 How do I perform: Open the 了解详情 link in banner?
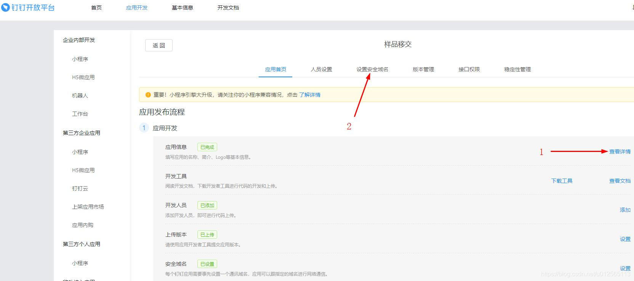coord(310,95)
